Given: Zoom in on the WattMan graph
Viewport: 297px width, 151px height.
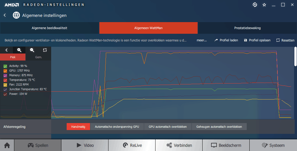Looking at the screenshot, I should tap(19, 50).
